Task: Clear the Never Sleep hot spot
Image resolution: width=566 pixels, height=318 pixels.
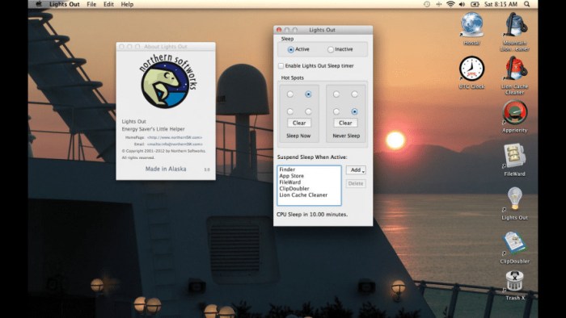Action: pos(345,123)
